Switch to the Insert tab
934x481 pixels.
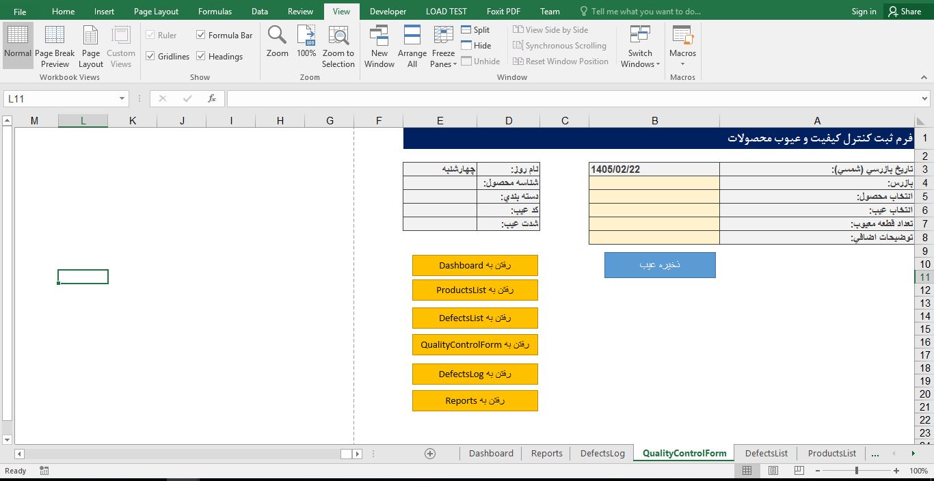104,11
